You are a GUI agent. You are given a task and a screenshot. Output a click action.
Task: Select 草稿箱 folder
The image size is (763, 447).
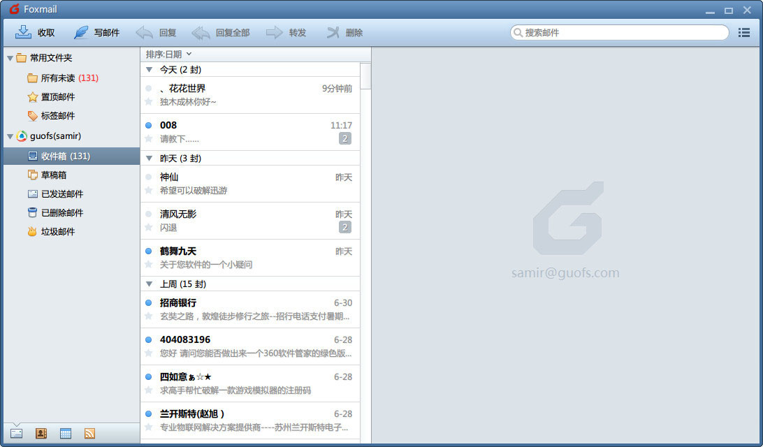click(71, 175)
